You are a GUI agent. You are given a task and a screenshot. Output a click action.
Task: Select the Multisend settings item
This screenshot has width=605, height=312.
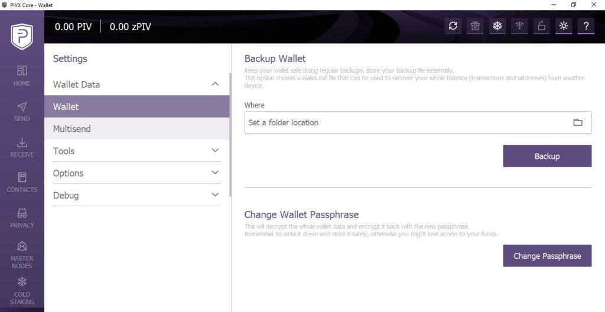(136, 129)
